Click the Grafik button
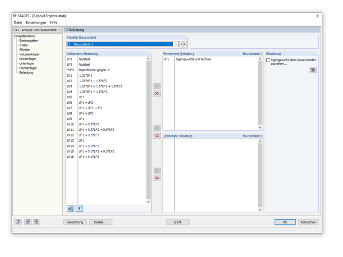 click(x=178, y=222)
